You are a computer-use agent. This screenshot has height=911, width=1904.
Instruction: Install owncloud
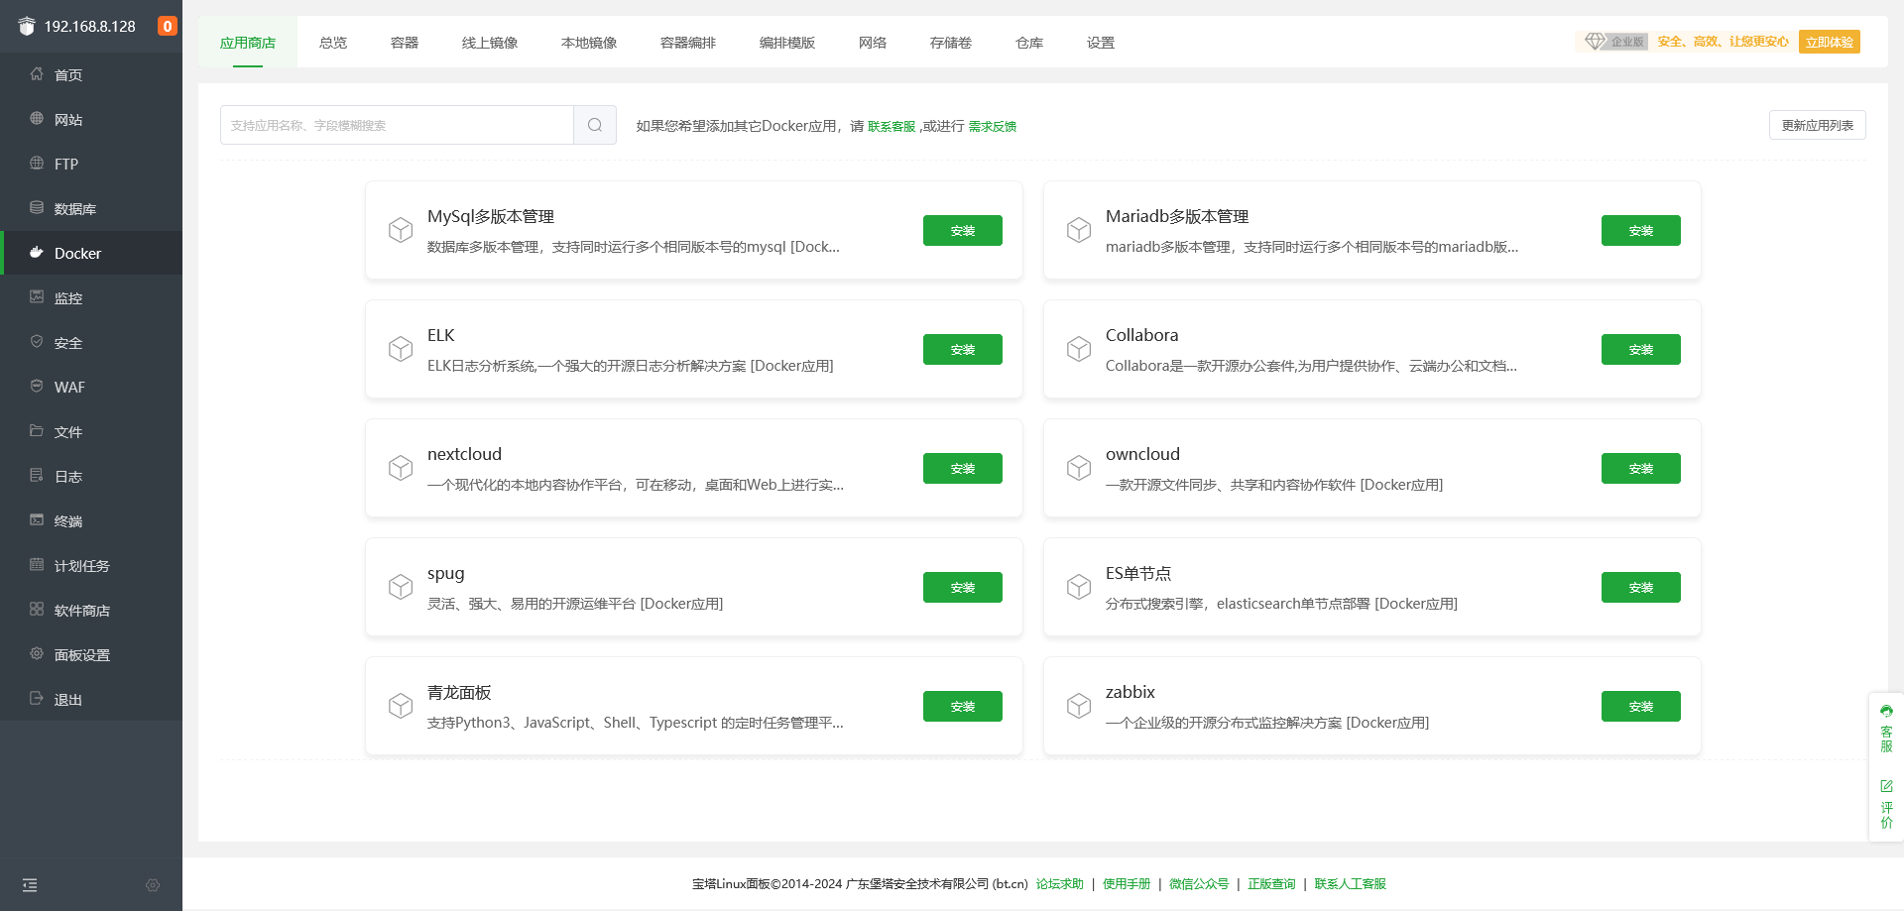[1641, 468]
